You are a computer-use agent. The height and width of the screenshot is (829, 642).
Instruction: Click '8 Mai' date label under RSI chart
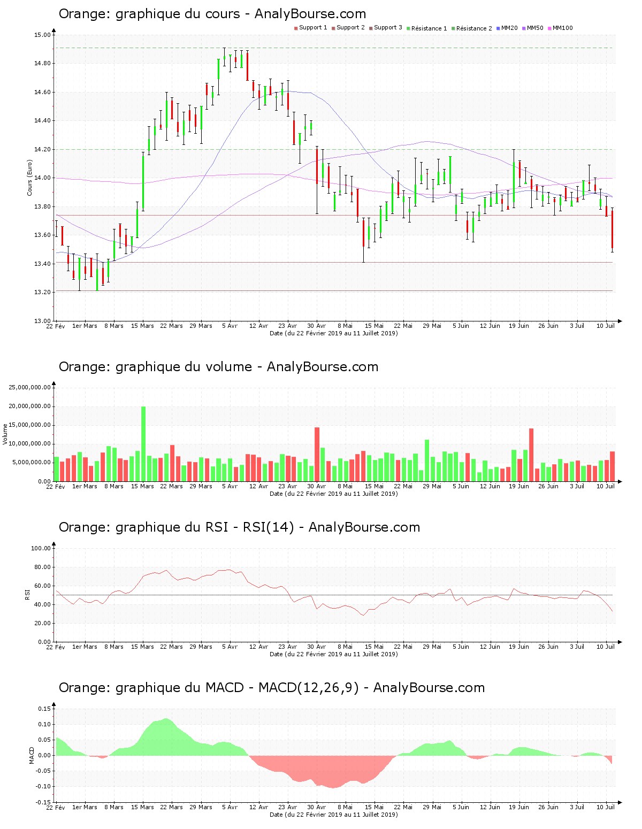point(345,647)
